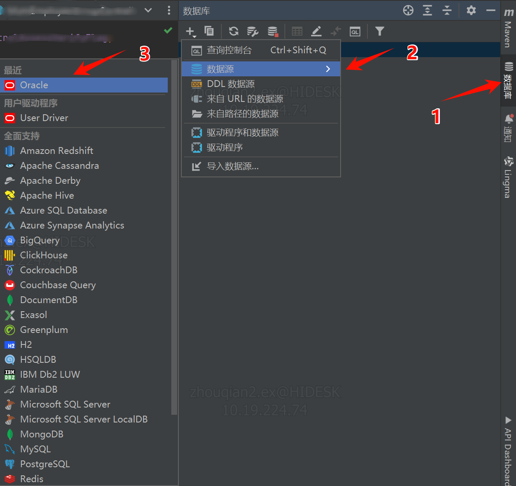The width and height of the screenshot is (516, 486).
Task: Open the dropdown chevron in top-left tab bar
Action: point(148,10)
